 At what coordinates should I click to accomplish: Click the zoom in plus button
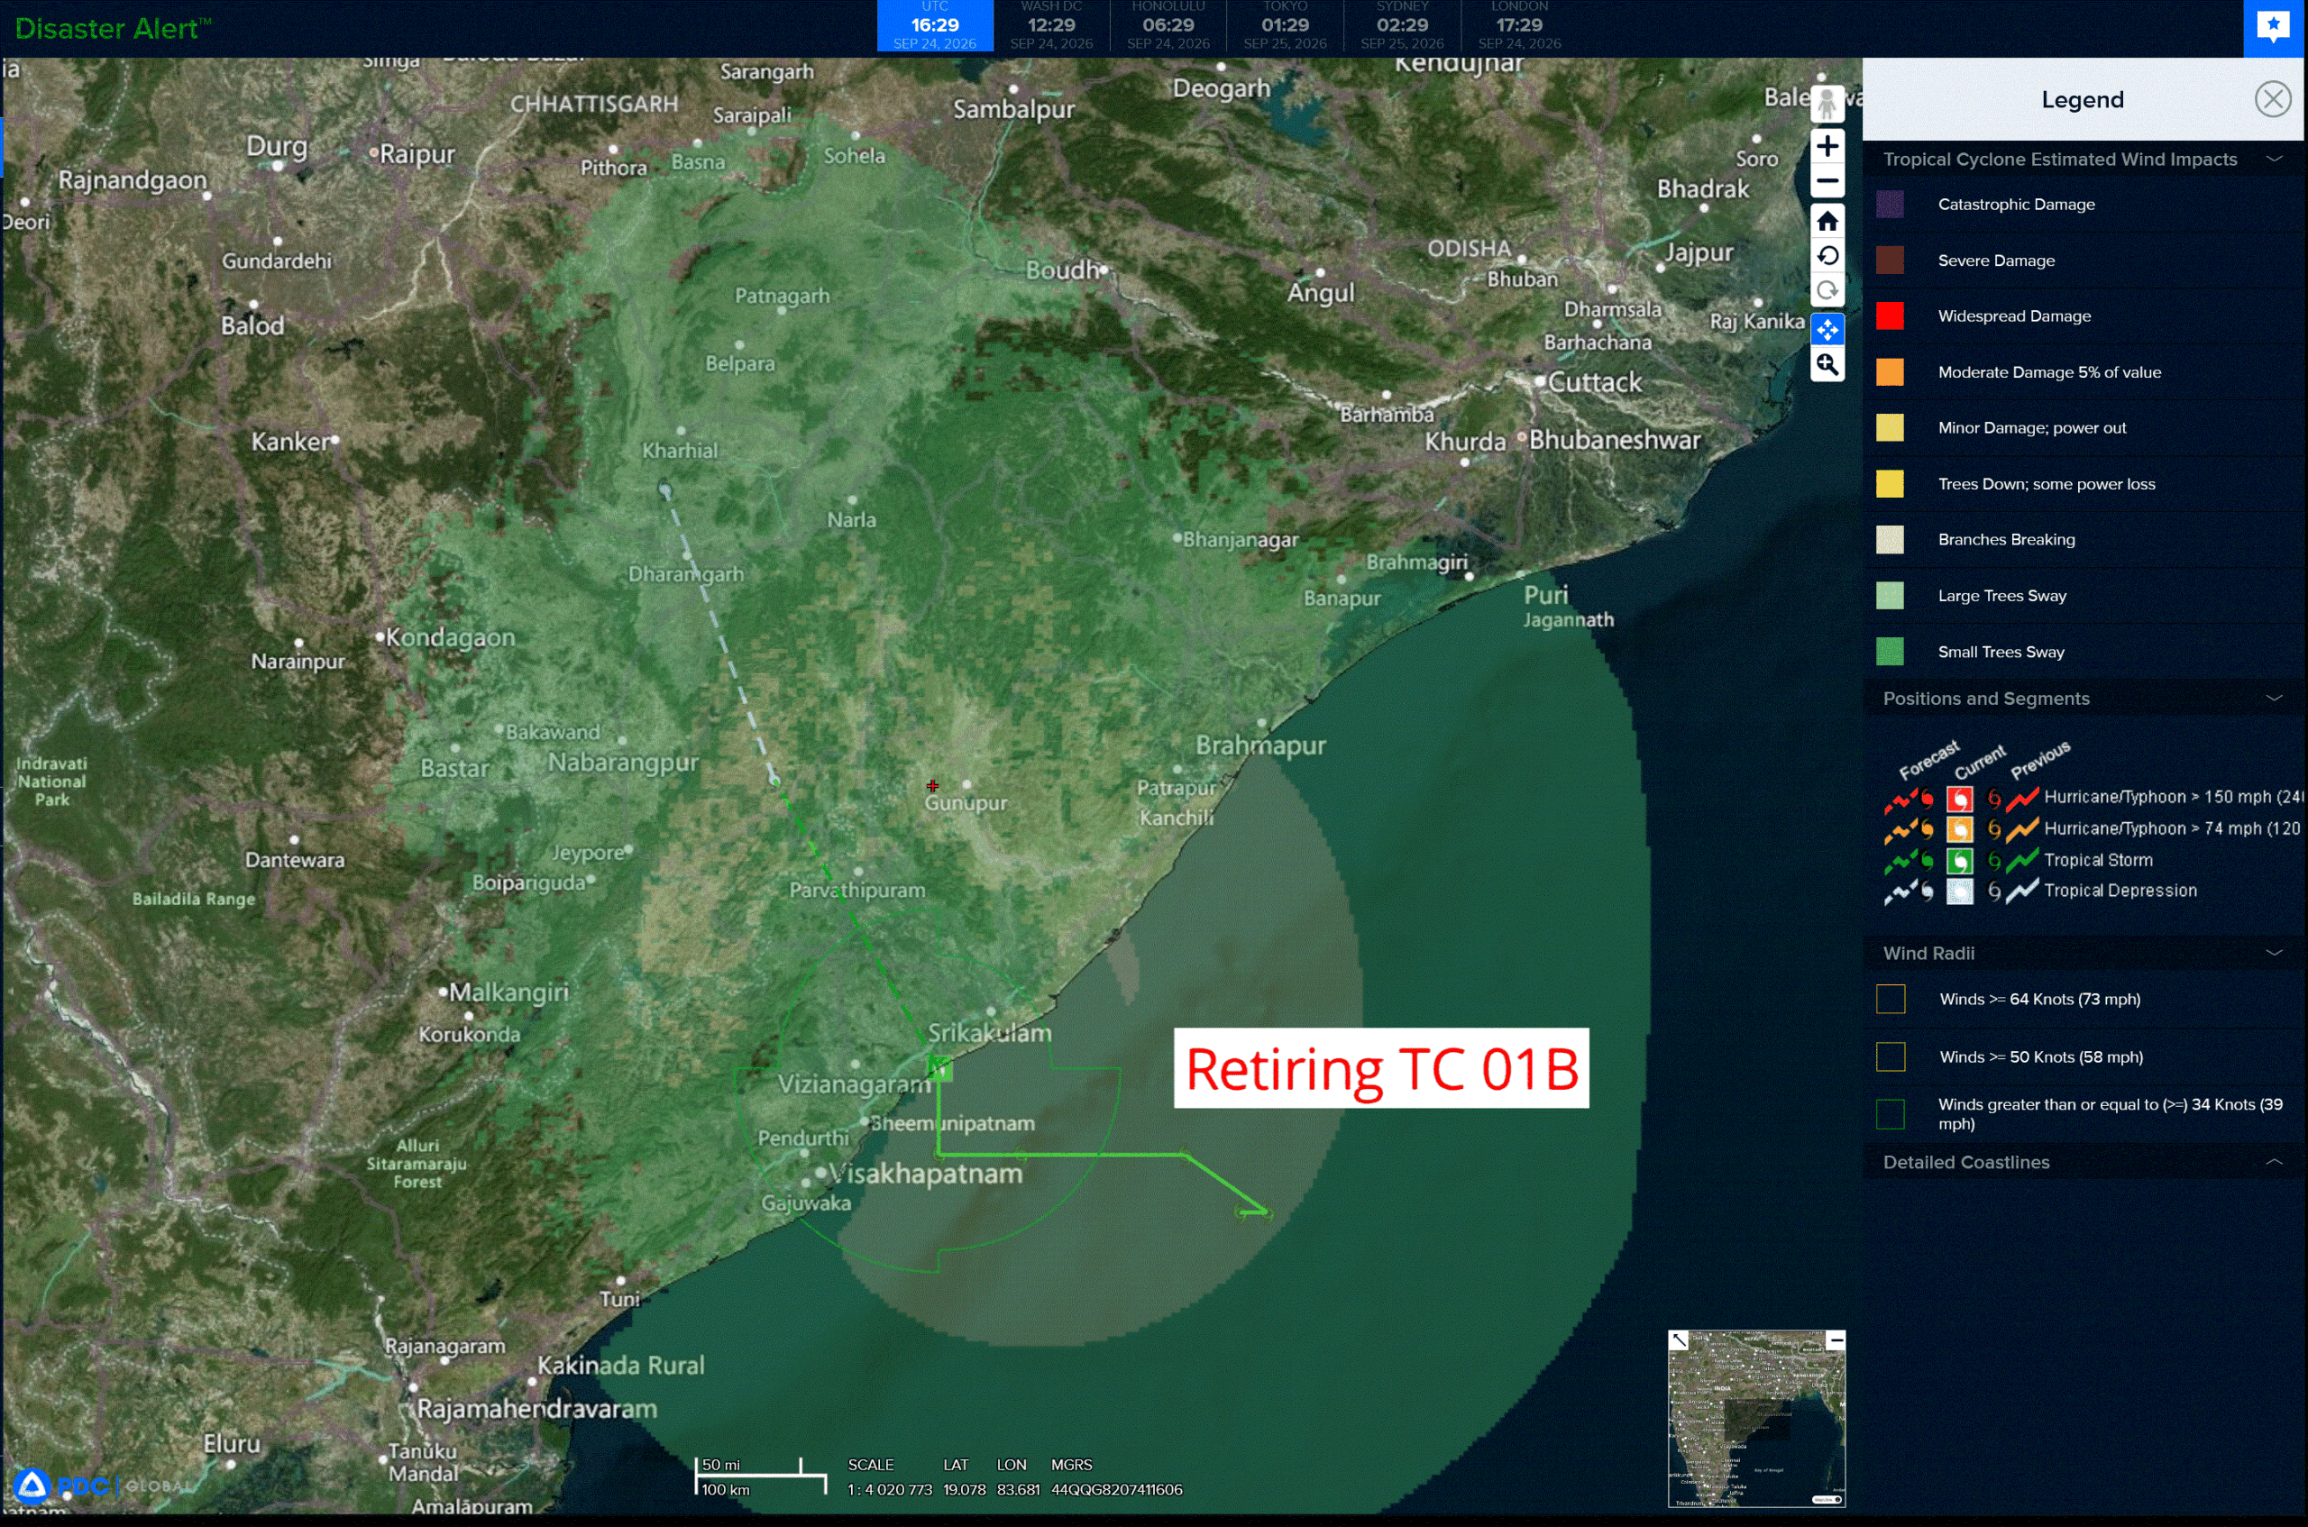pos(1827,146)
